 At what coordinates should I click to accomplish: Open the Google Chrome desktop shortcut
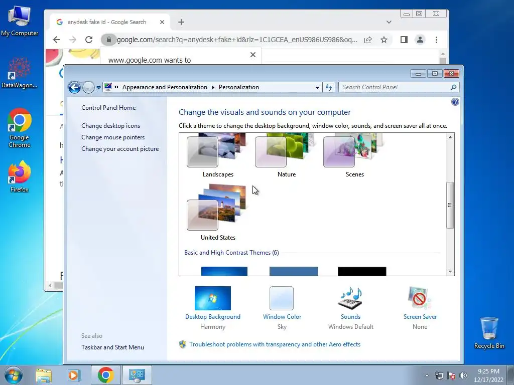pyautogui.click(x=20, y=128)
